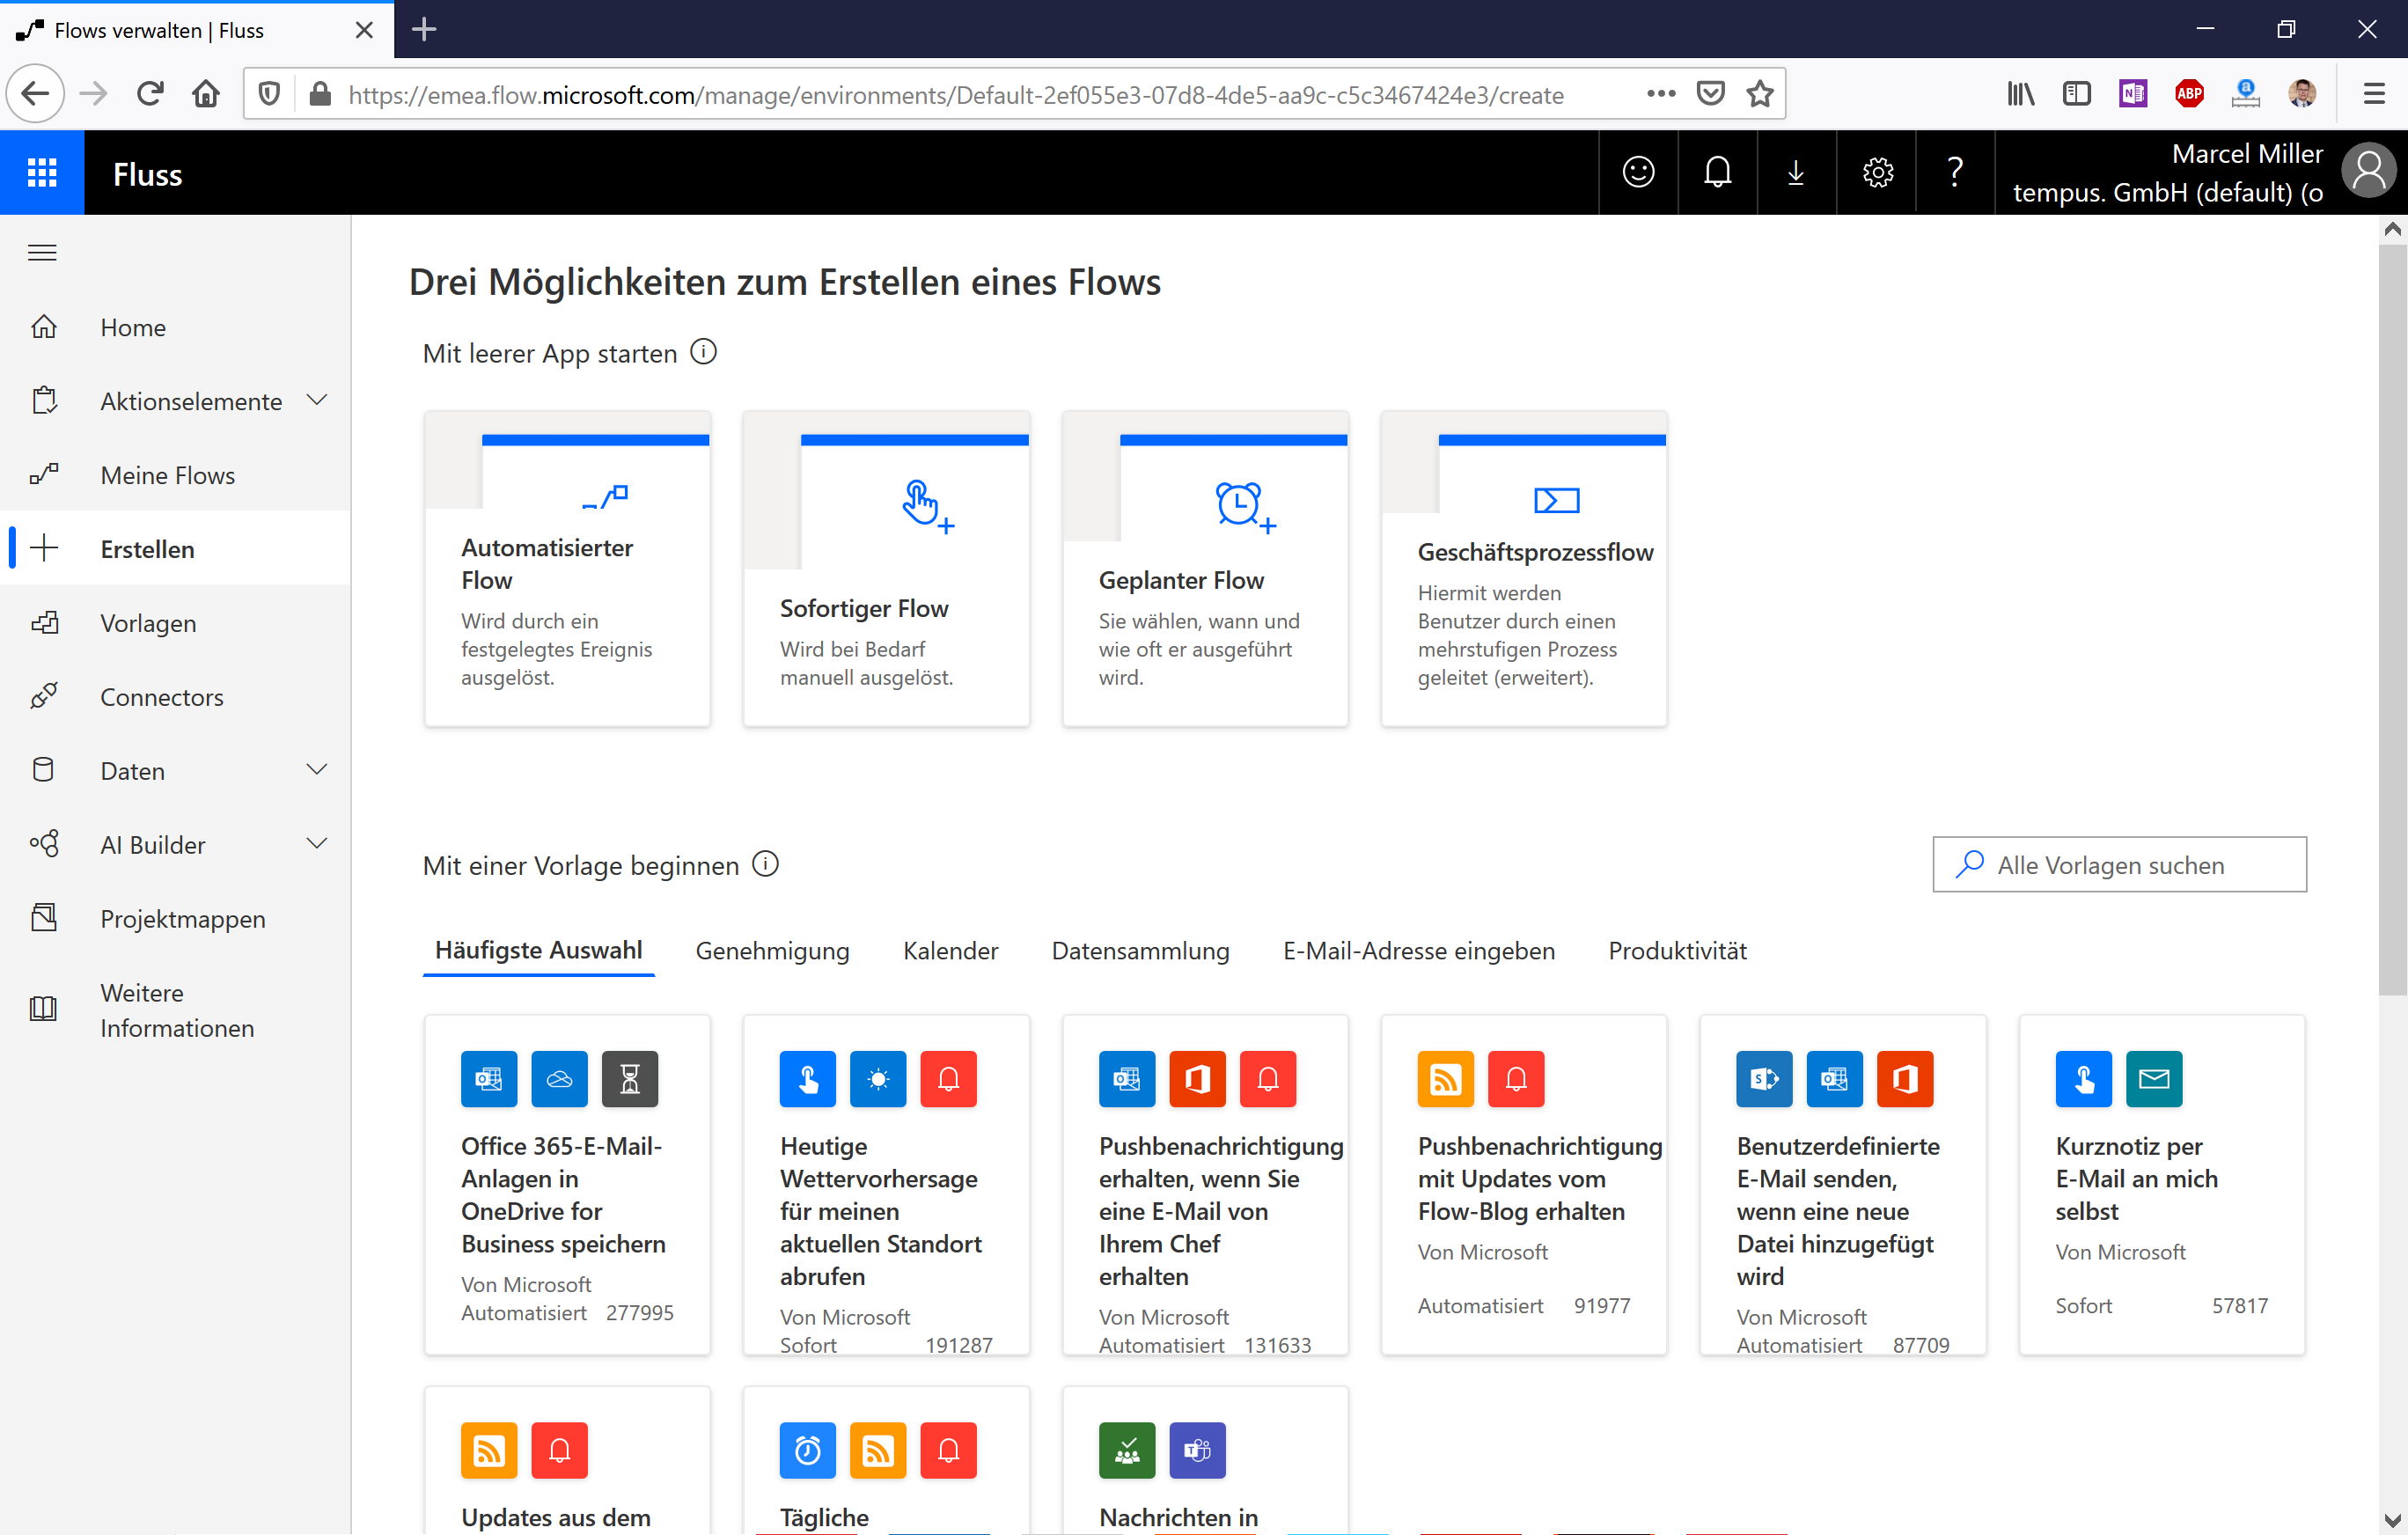Open page actions three-dots in address bar
Image resolution: width=2408 pixels, height=1535 pixels.
click(1661, 94)
